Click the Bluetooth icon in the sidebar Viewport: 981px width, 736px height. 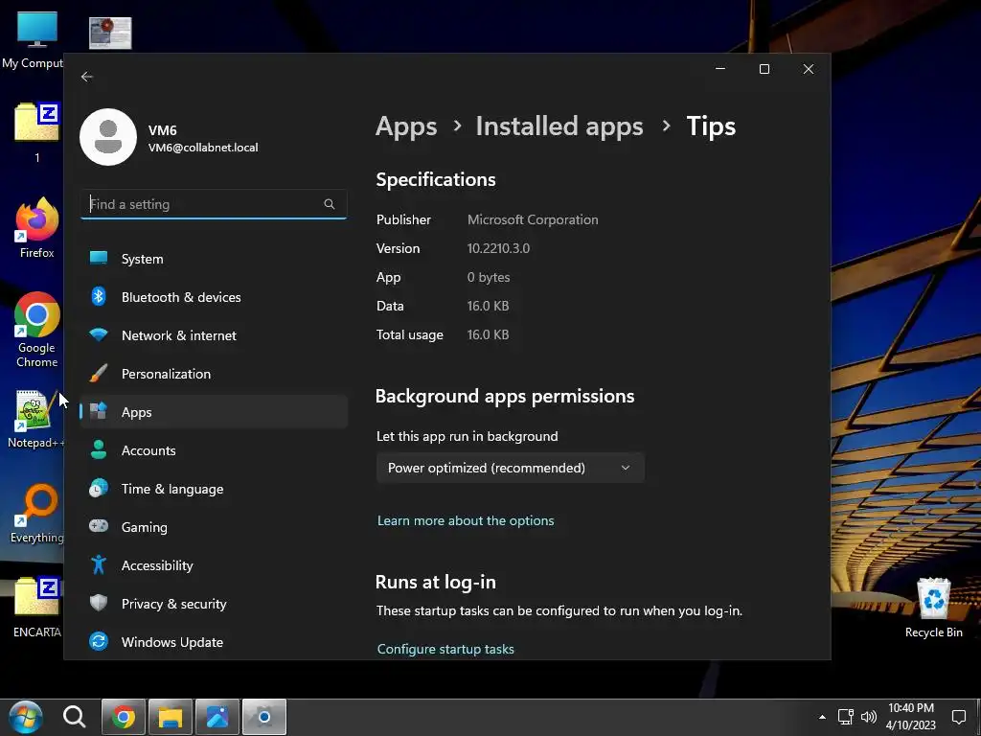99,297
